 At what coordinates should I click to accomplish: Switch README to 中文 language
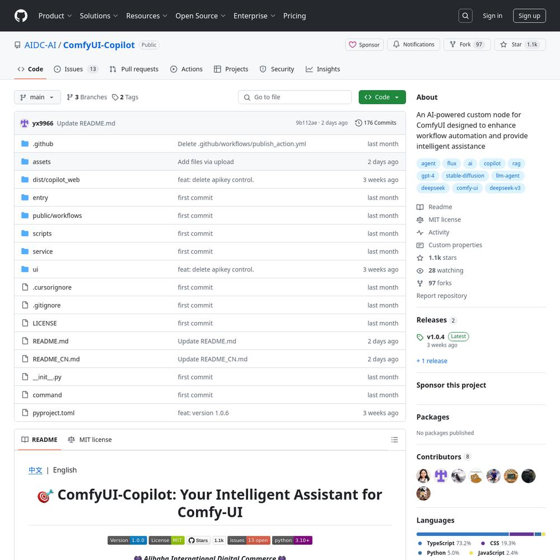click(35, 470)
